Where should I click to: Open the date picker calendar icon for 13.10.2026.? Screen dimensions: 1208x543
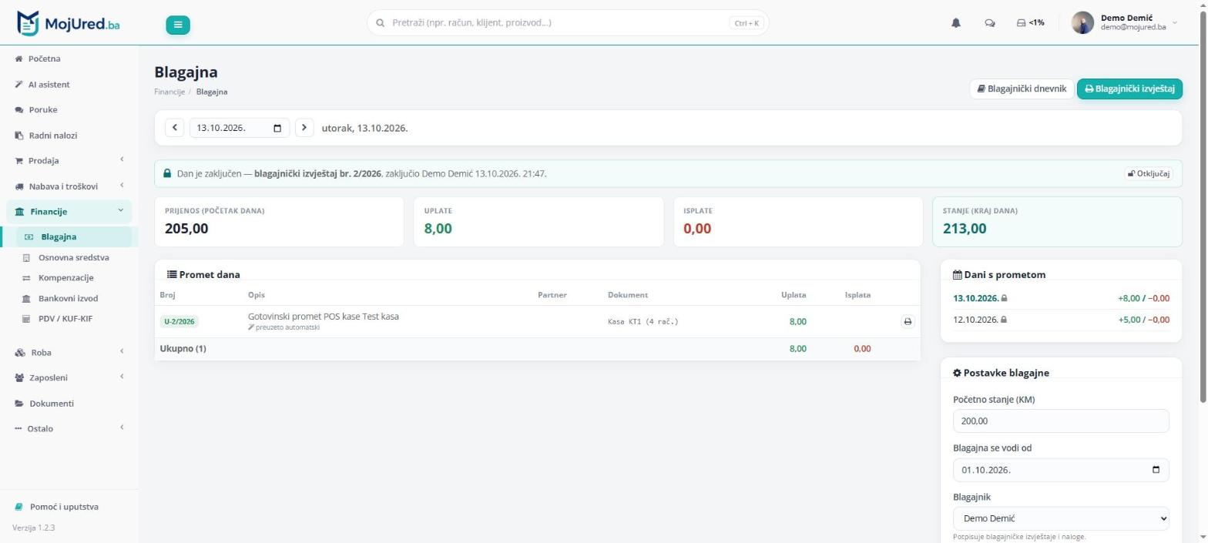[x=277, y=128]
